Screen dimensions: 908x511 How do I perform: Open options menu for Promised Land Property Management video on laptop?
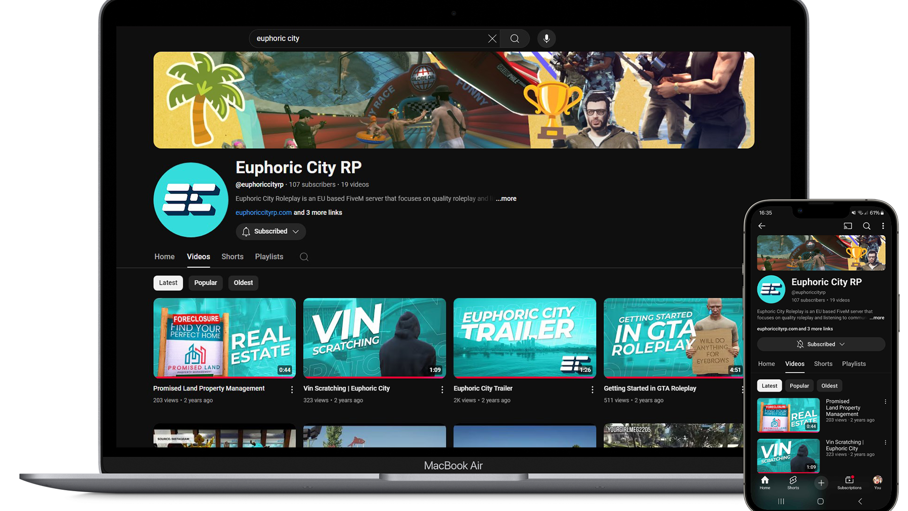click(292, 390)
